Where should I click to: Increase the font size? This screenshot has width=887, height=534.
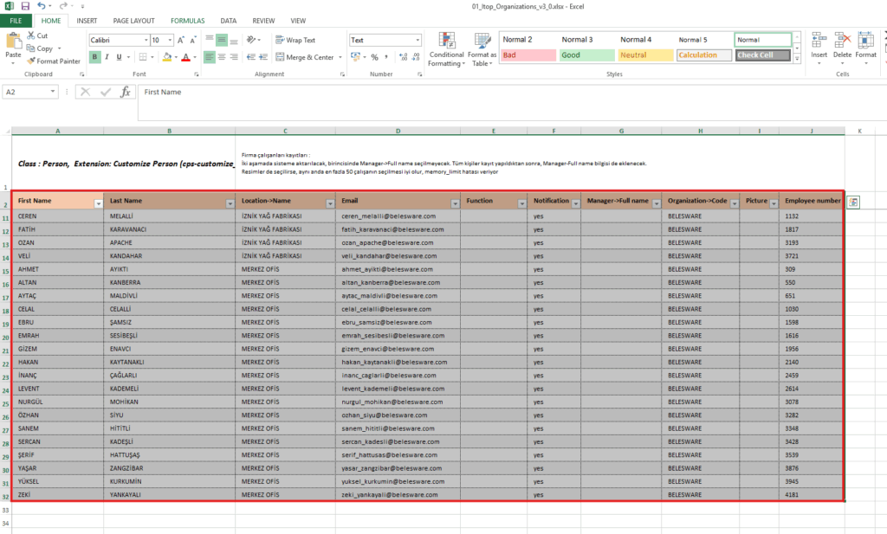[181, 40]
